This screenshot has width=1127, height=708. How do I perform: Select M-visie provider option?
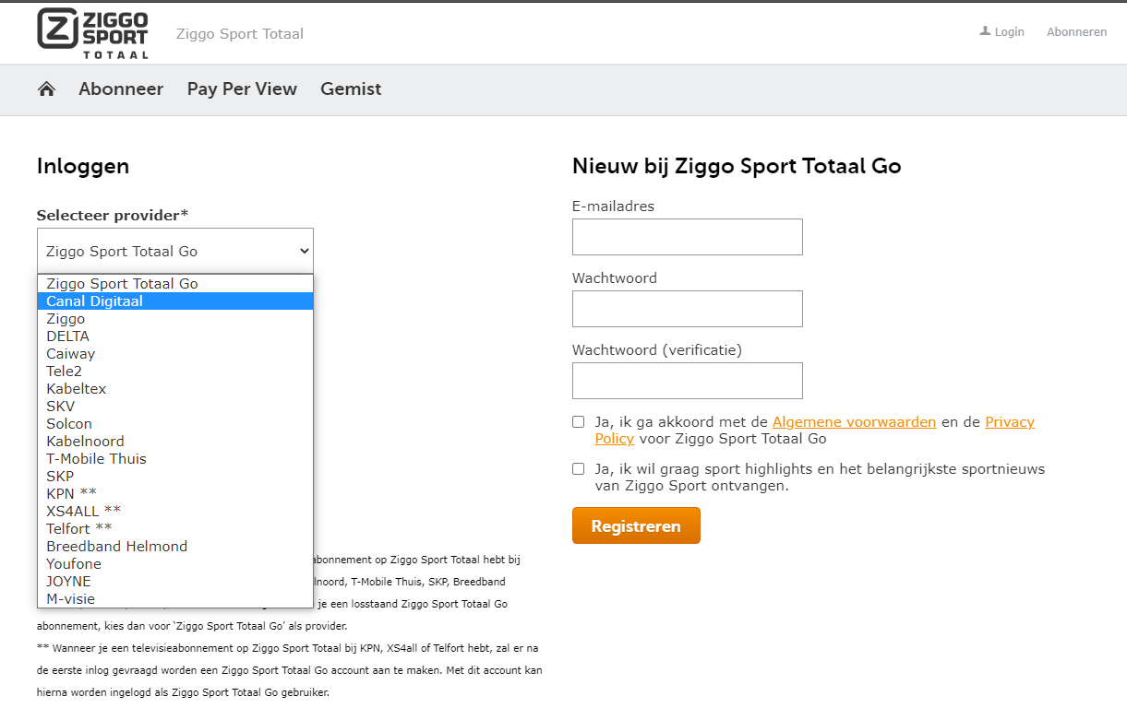(x=175, y=599)
